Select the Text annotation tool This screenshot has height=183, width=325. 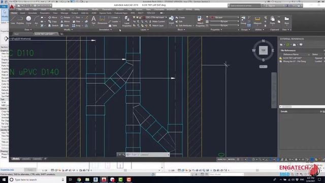pyautogui.click(x=93, y=20)
